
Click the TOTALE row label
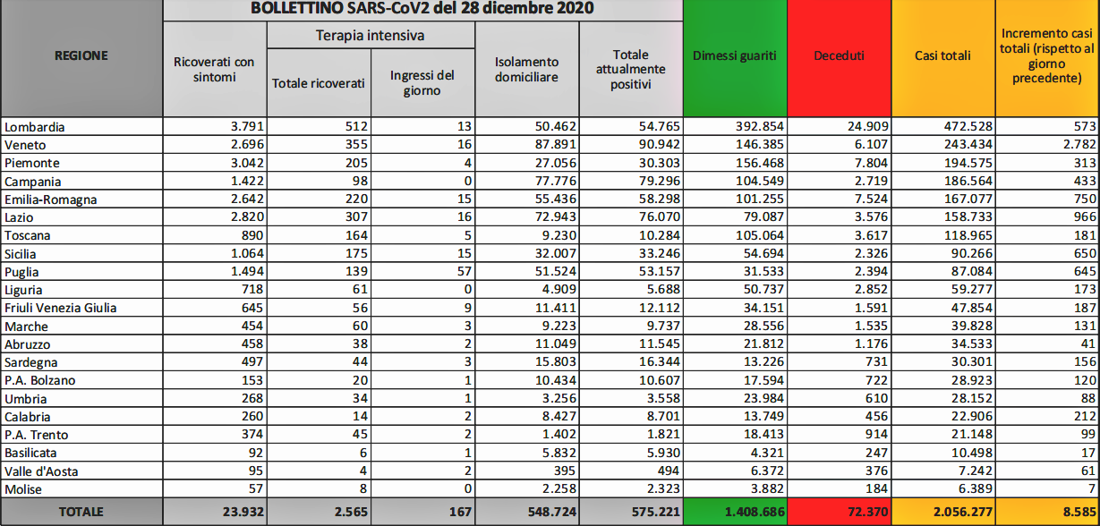(81, 512)
